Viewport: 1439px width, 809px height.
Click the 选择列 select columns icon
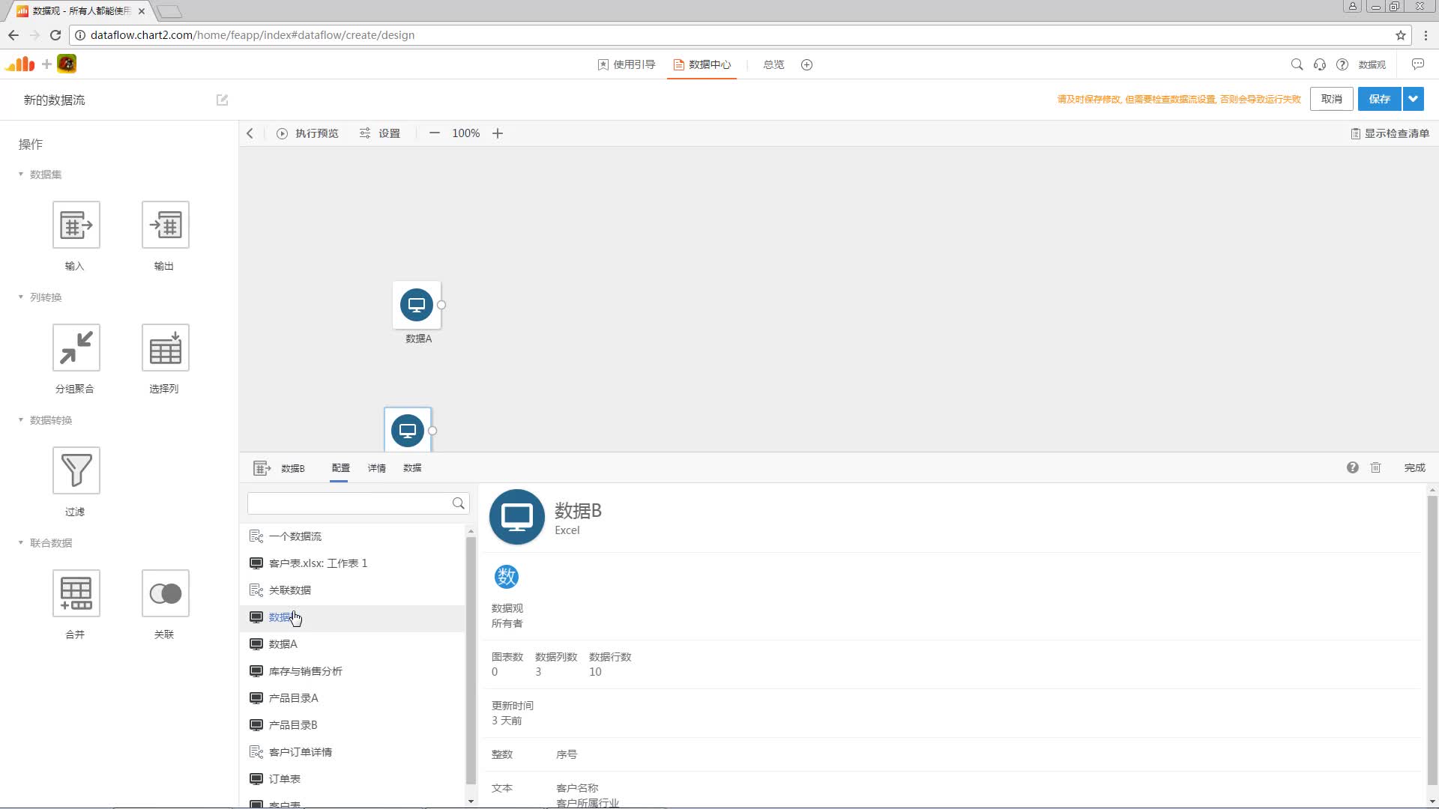tap(165, 348)
